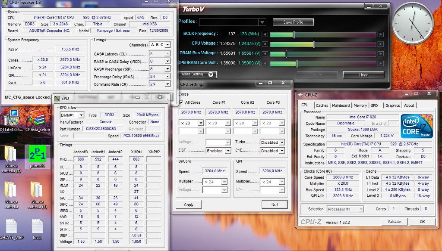442x251 pixels.
Task: Click the CPU-Tweaker title bar icon
Action: point(5,2)
